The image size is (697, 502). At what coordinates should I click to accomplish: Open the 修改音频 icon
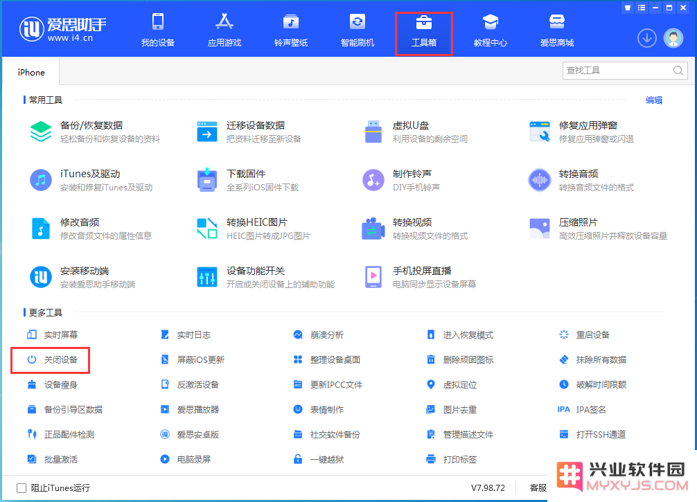tap(41, 228)
